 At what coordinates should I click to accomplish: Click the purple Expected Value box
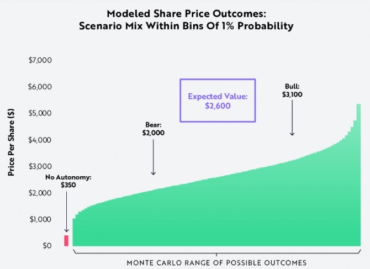[x=218, y=100]
